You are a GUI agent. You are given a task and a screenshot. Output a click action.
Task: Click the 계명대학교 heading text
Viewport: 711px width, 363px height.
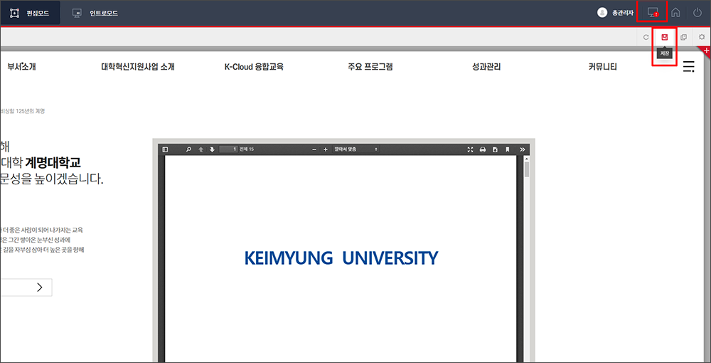[53, 162]
